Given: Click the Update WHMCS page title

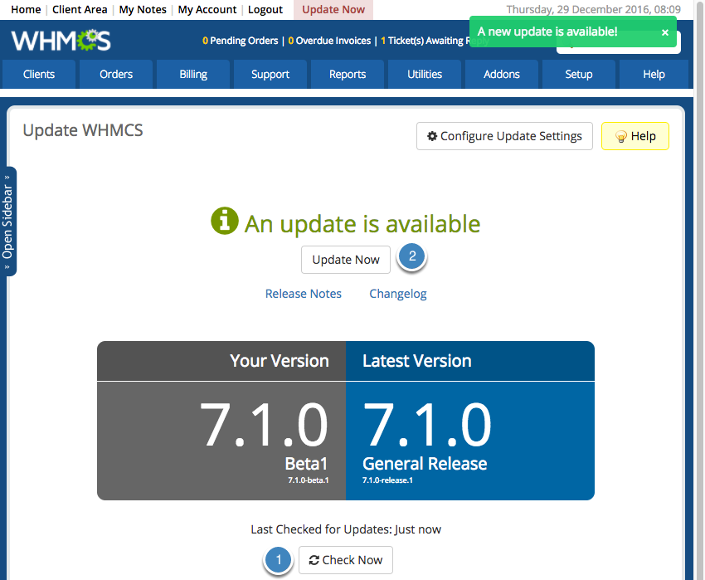Looking at the screenshot, I should point(83,130).
